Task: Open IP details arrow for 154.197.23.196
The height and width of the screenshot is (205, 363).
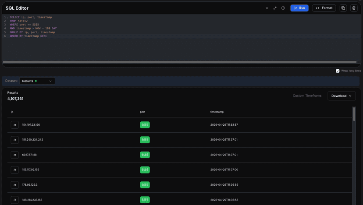Action: coord(14,125)
